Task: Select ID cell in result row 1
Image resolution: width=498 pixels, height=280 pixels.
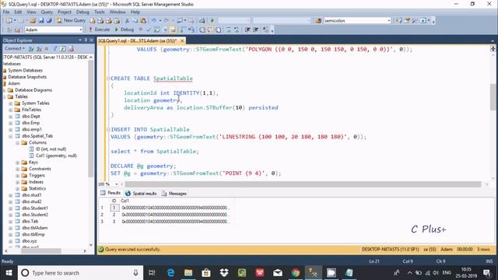Action: tap(114, 208)
